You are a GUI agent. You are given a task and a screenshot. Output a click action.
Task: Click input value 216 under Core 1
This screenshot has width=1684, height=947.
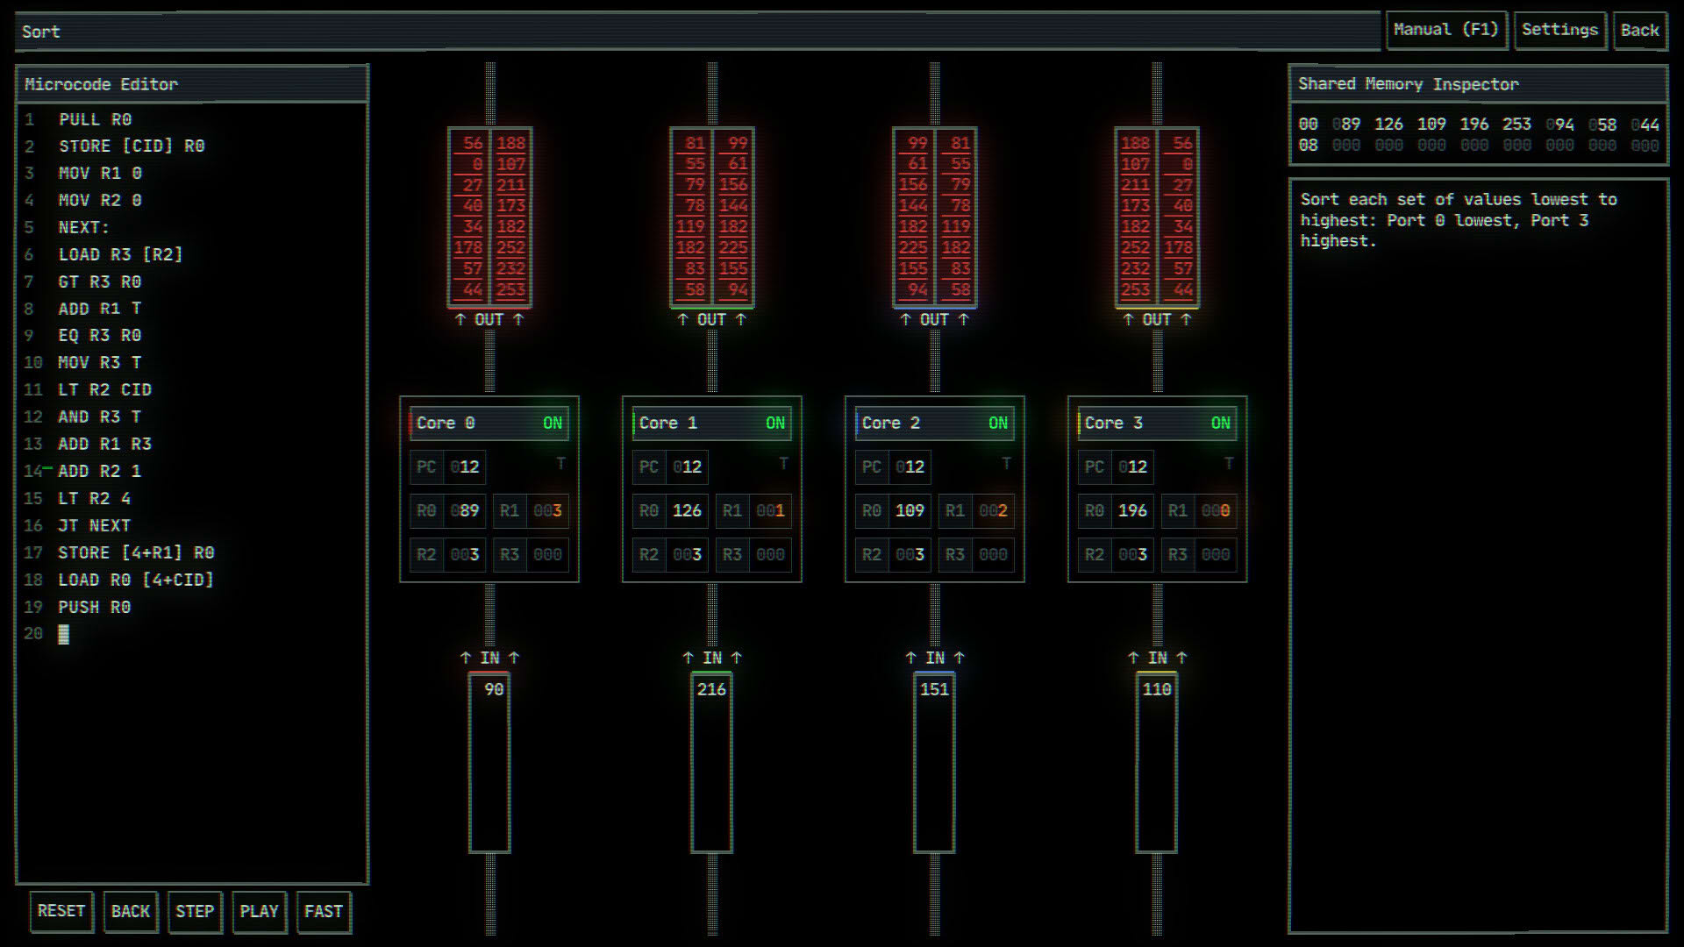click(x=711, y=690)
